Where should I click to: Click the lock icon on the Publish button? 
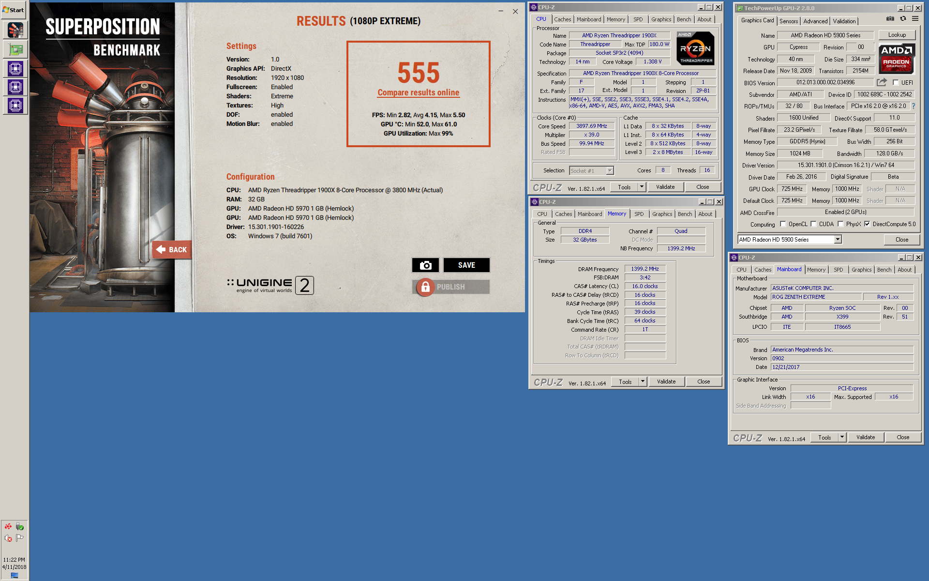425,287
